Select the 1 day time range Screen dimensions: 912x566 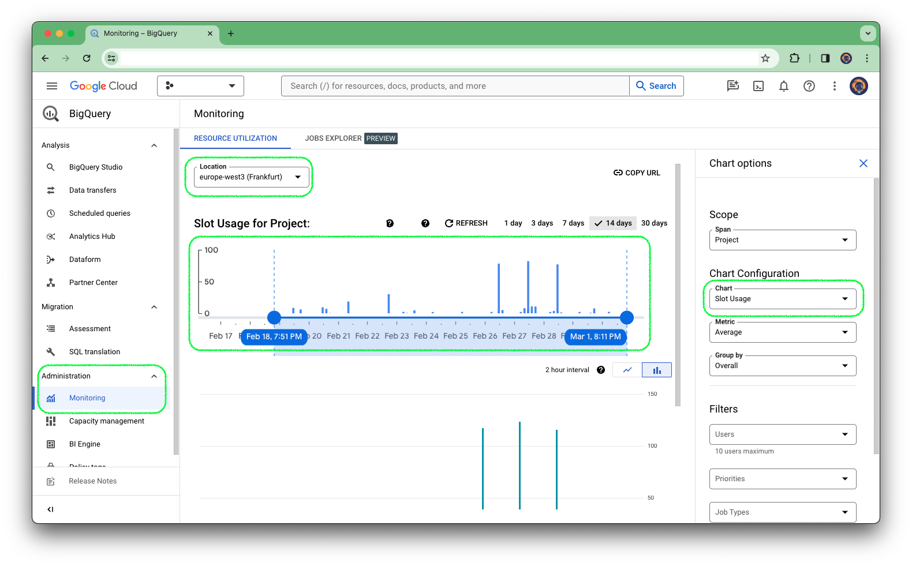(513, 223)
